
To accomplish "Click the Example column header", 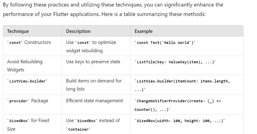I will tap(144, 31).
